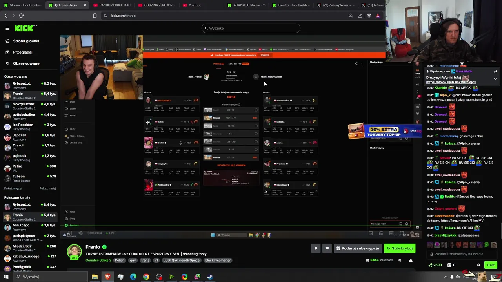Open Tubson channel in sidebar
Screen dimensions: 502x282
point(30,178)
